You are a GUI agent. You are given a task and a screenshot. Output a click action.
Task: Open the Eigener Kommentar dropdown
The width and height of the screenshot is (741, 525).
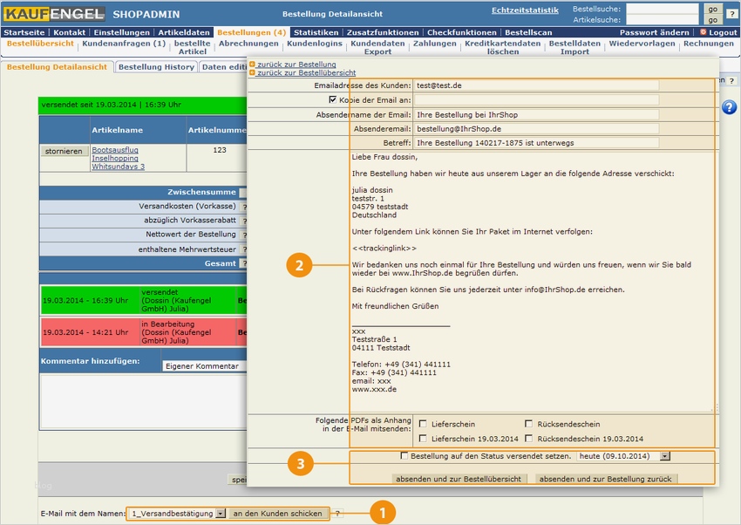[x=204, y=366]
